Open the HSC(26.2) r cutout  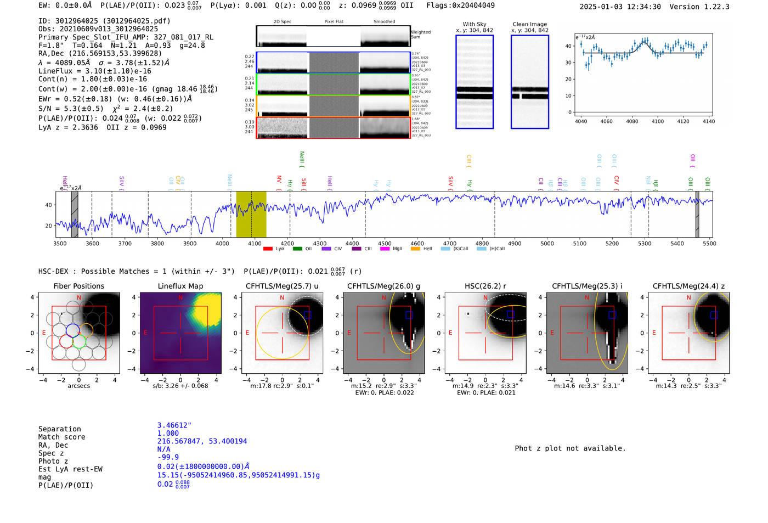pos(485,333)
